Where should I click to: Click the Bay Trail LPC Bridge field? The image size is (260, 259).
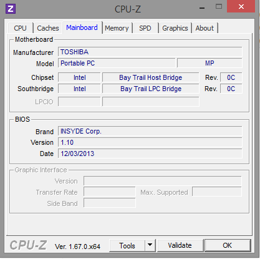[x=150, y=89]
